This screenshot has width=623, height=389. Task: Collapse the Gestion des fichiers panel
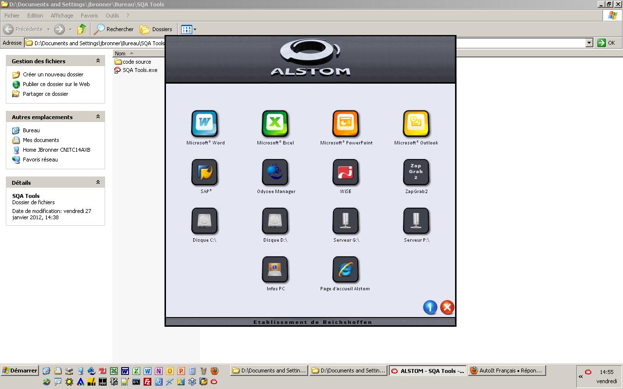[98, 61]
